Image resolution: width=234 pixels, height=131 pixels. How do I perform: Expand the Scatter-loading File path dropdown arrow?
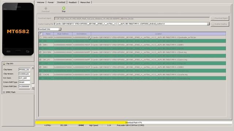coord(208,24)
